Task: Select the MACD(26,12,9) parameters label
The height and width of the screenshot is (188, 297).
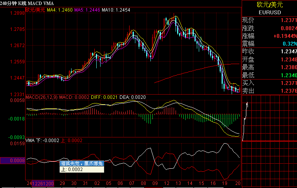Action: point(41,97)
